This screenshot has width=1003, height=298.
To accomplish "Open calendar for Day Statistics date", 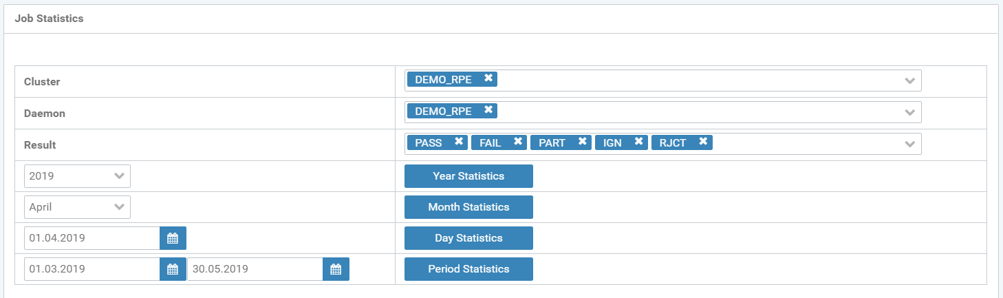I will click(x=173, y=238).
